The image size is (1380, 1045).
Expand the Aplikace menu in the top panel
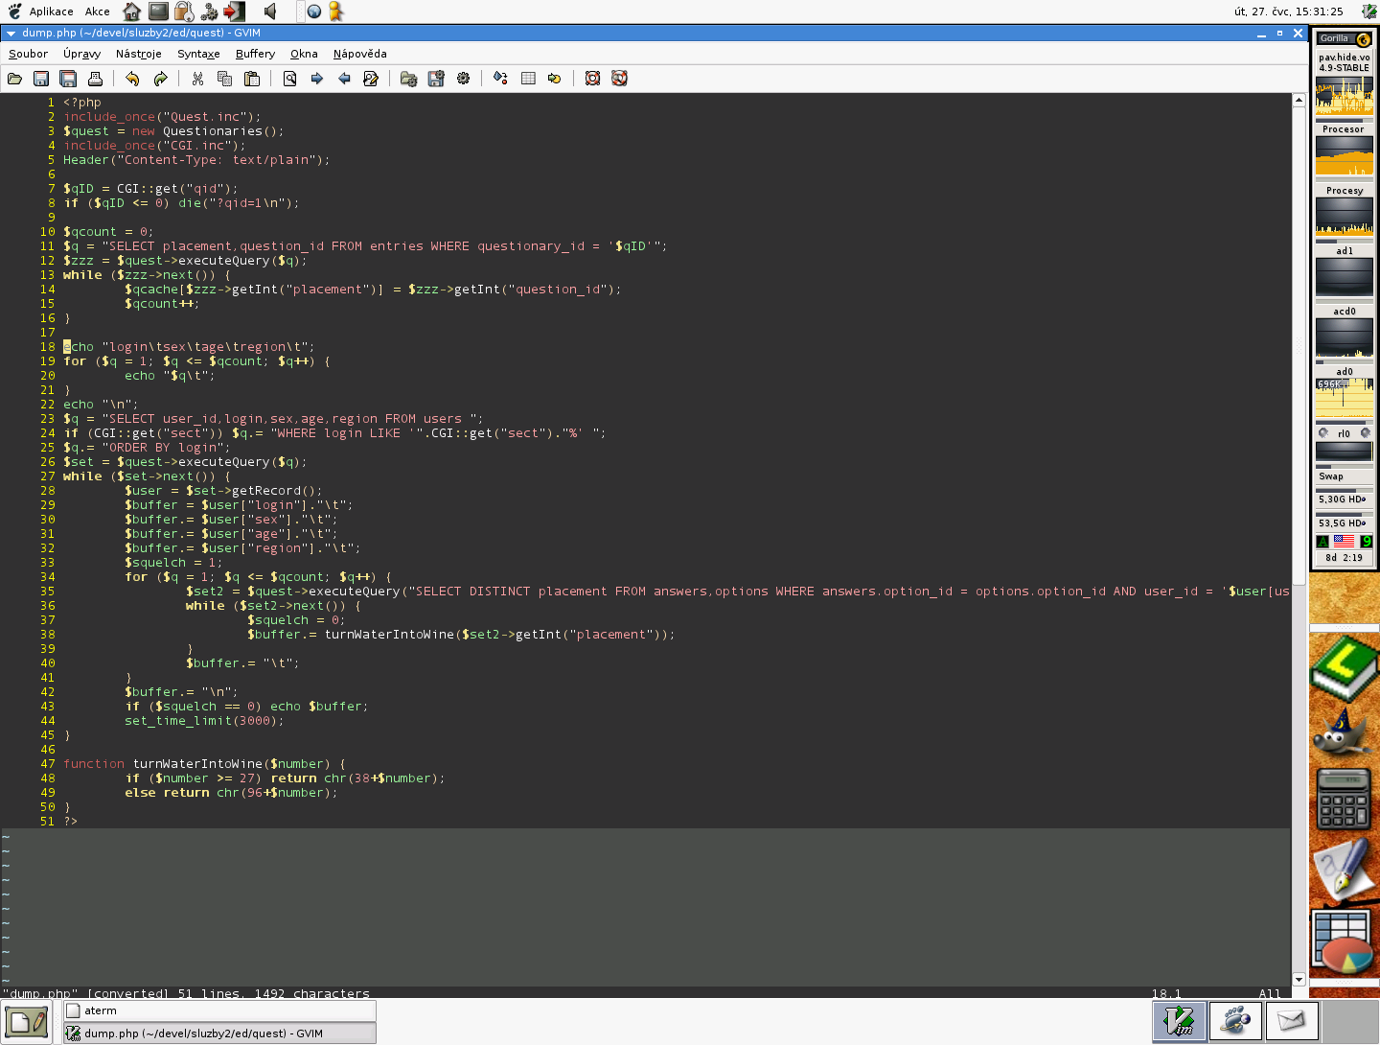[50, 11]
